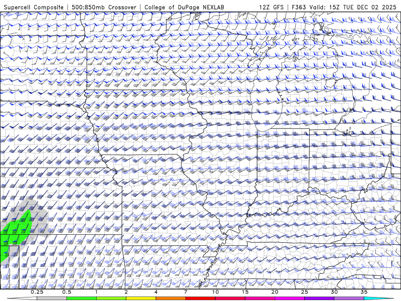Click the Supercell Composite title text
This screenshot has height=301, width=401.
click(34, 7)
